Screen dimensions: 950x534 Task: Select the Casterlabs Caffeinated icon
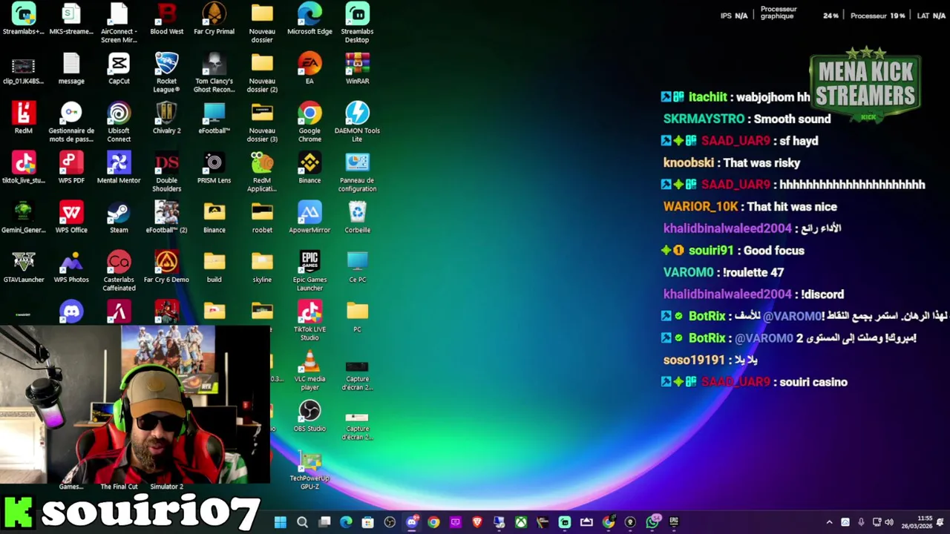[x=119, y=271]
